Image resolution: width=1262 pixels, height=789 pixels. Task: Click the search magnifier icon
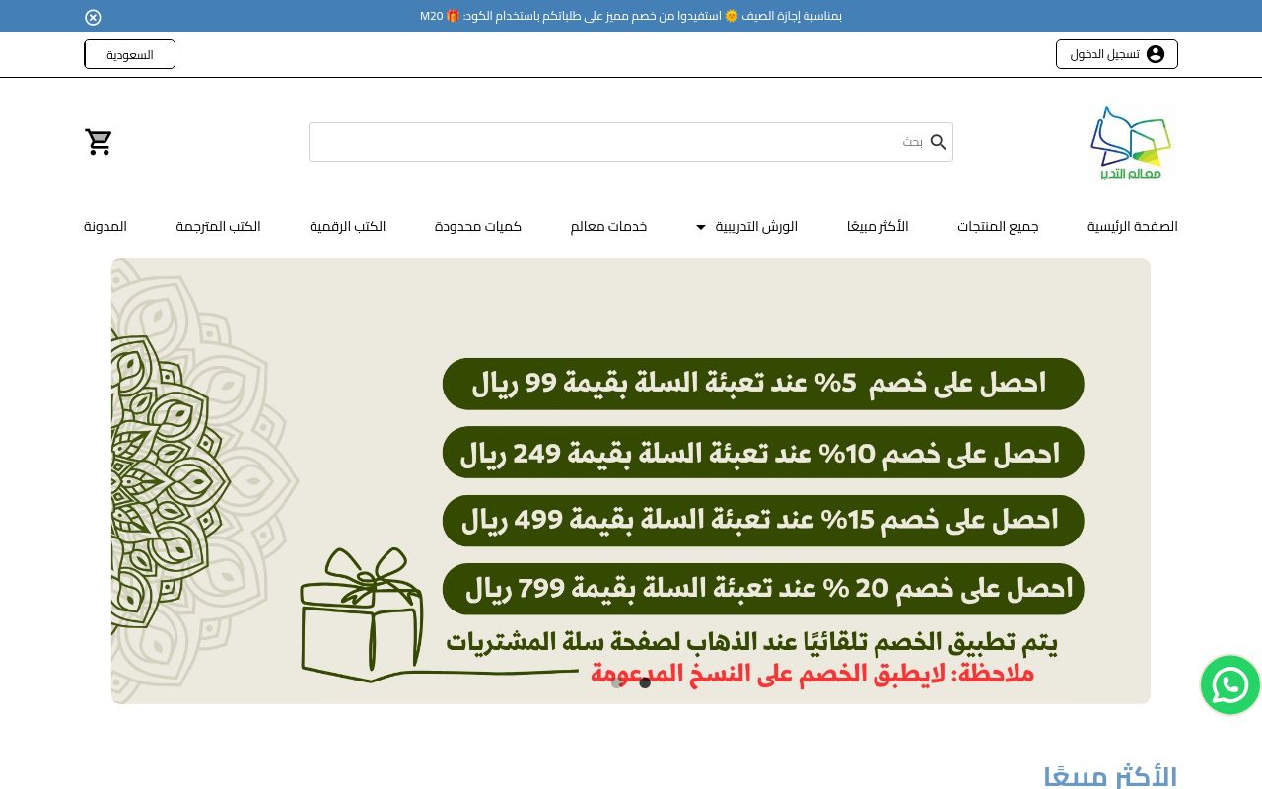(x=938, y=142)
